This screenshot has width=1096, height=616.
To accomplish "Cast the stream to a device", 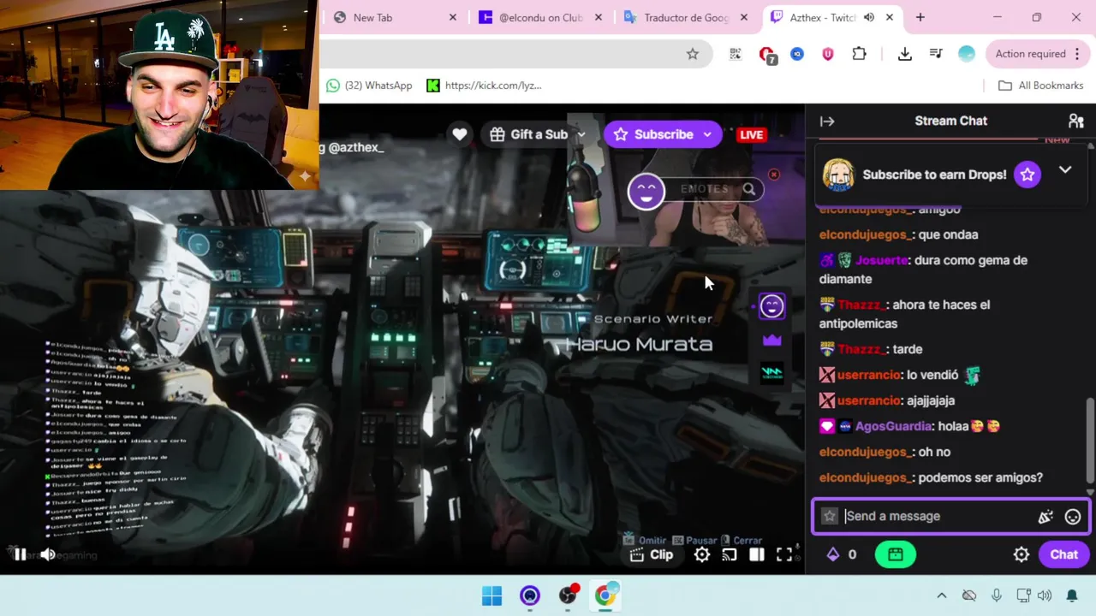I will coord(730,554).
